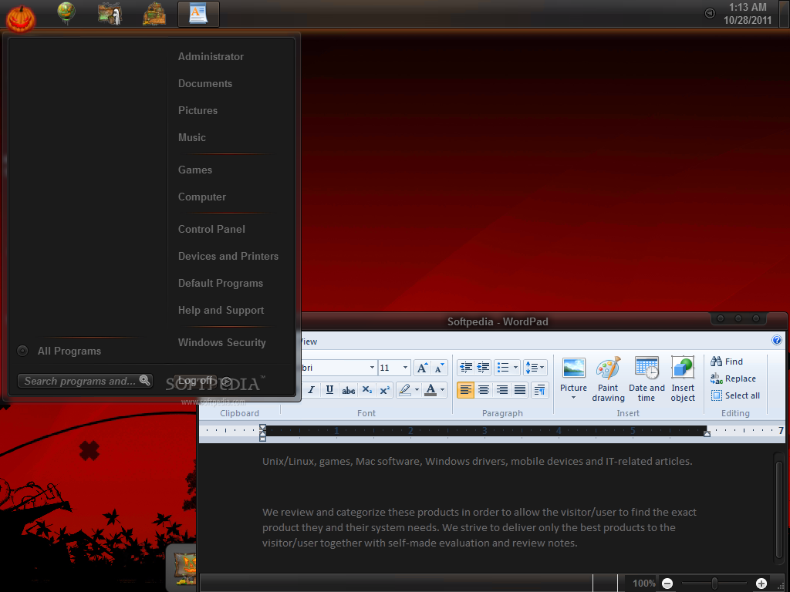
Task: Click the Shrink font button in WordPad
Action: pyautogui.click(x=439, y=368)
